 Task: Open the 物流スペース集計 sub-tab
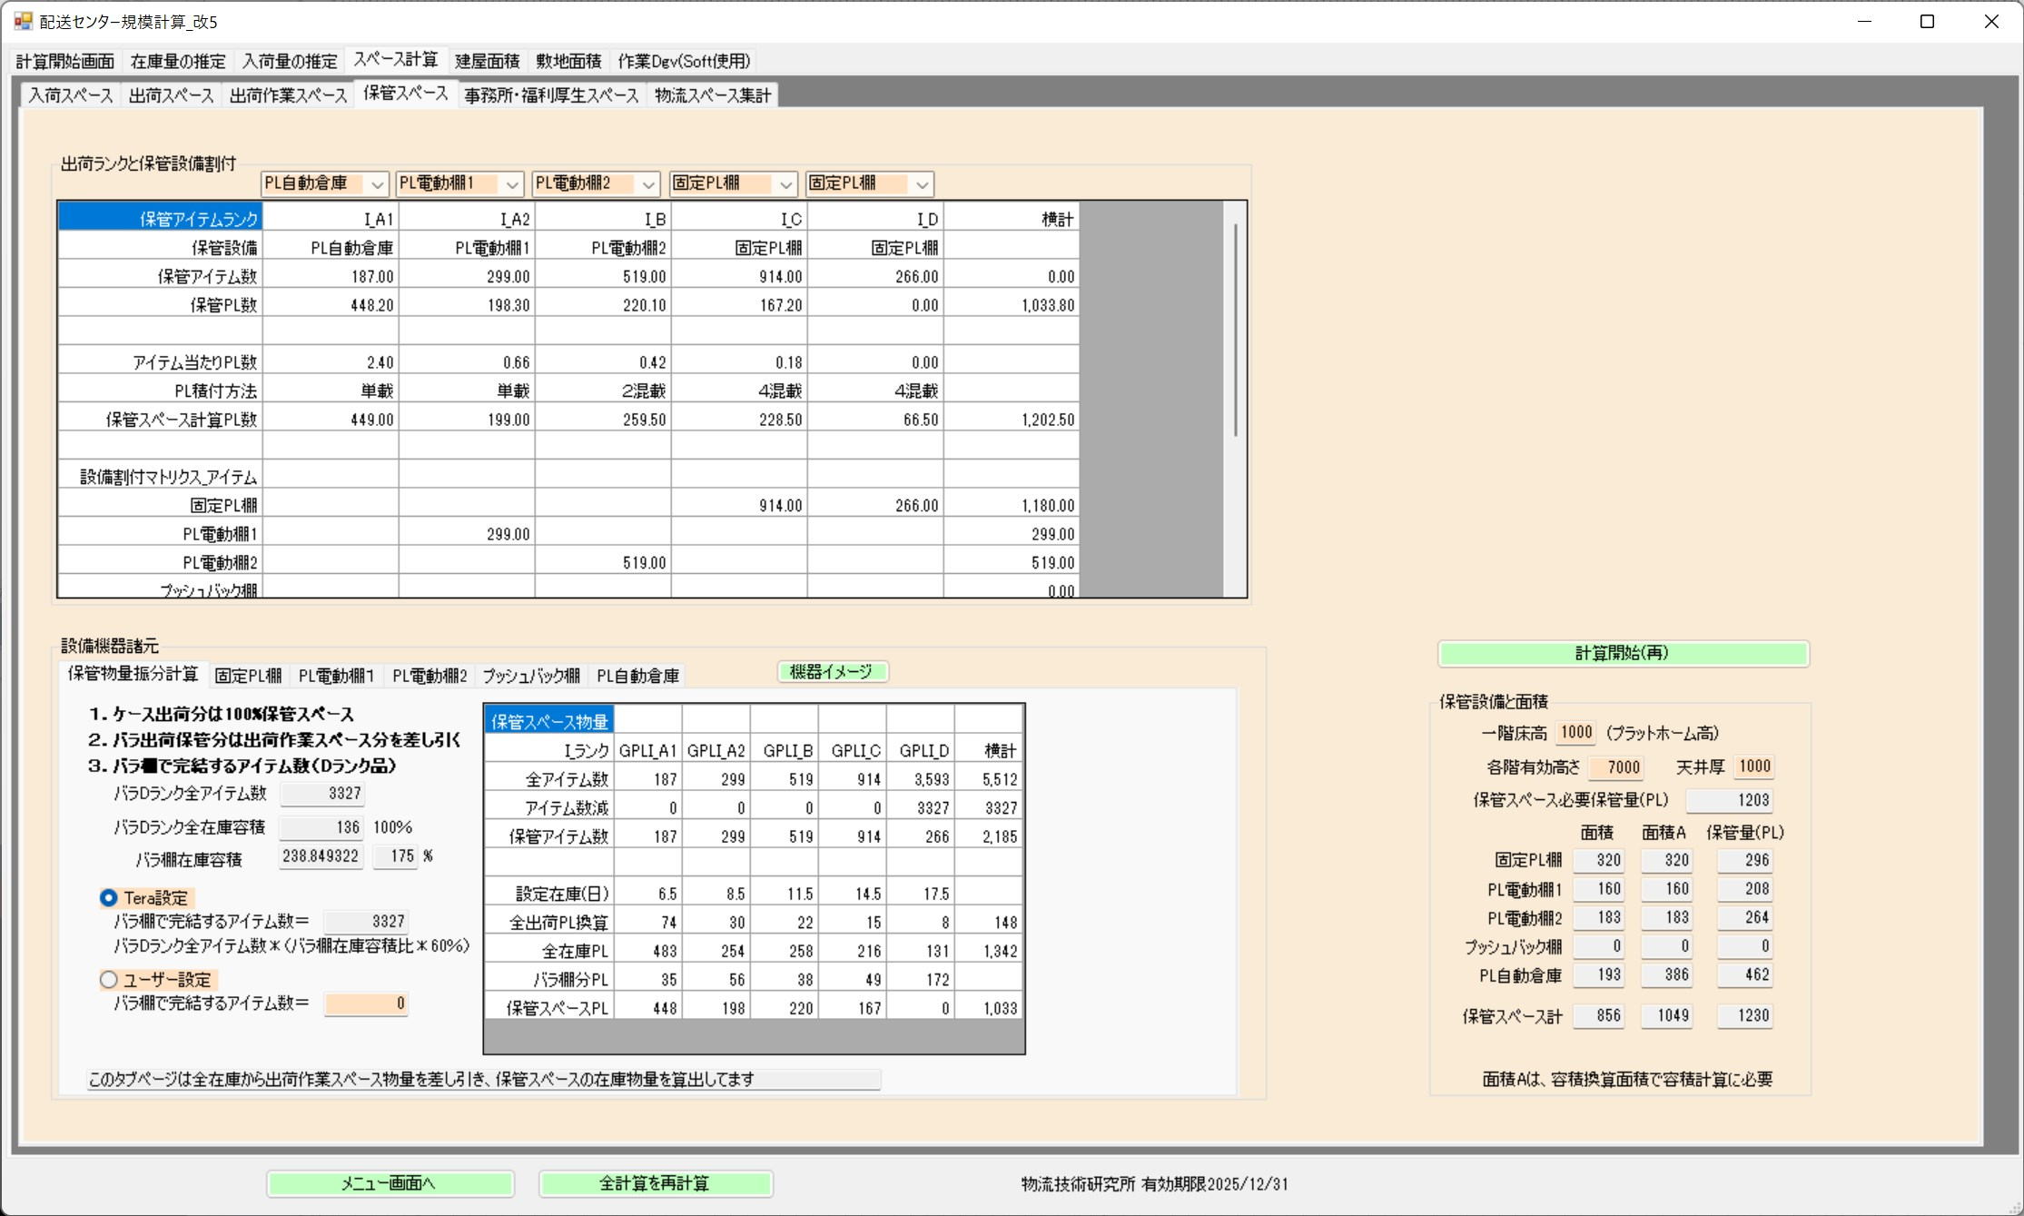pos(712,95)
